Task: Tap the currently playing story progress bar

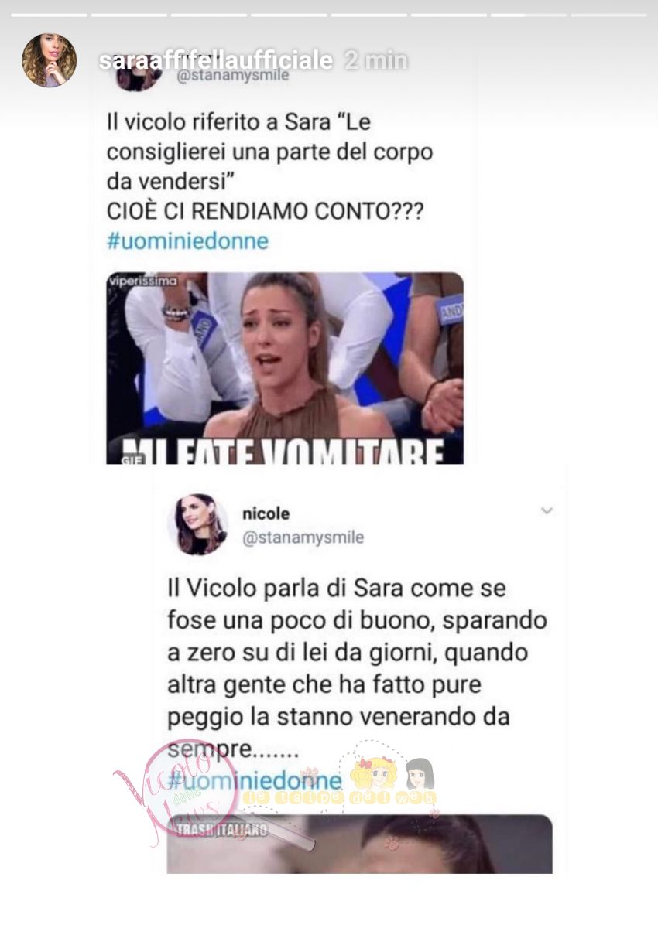Action: (529, 15)
